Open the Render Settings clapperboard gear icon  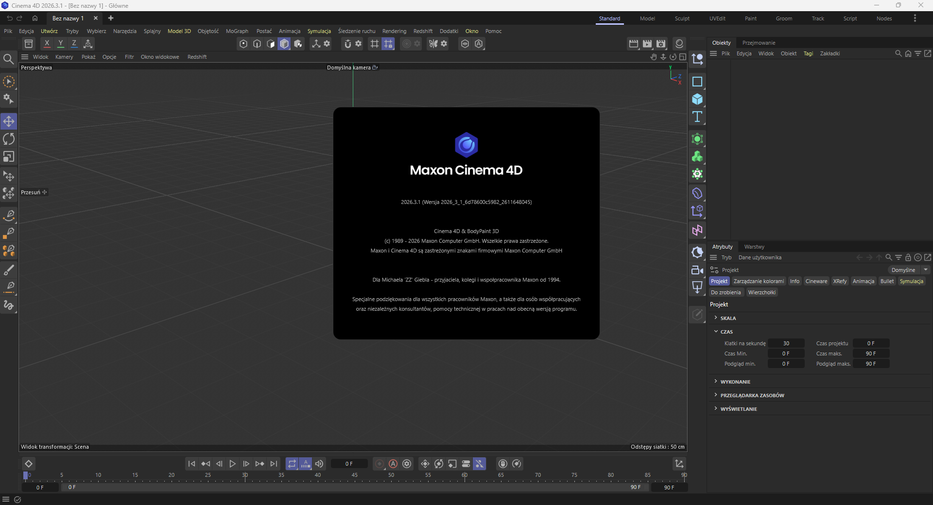(x=661, y=44)
